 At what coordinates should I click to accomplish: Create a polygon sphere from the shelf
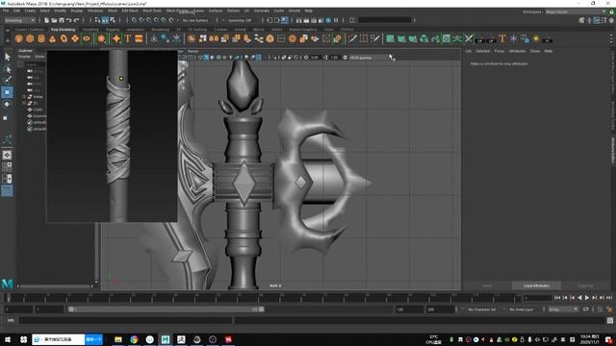coord(19,38)
